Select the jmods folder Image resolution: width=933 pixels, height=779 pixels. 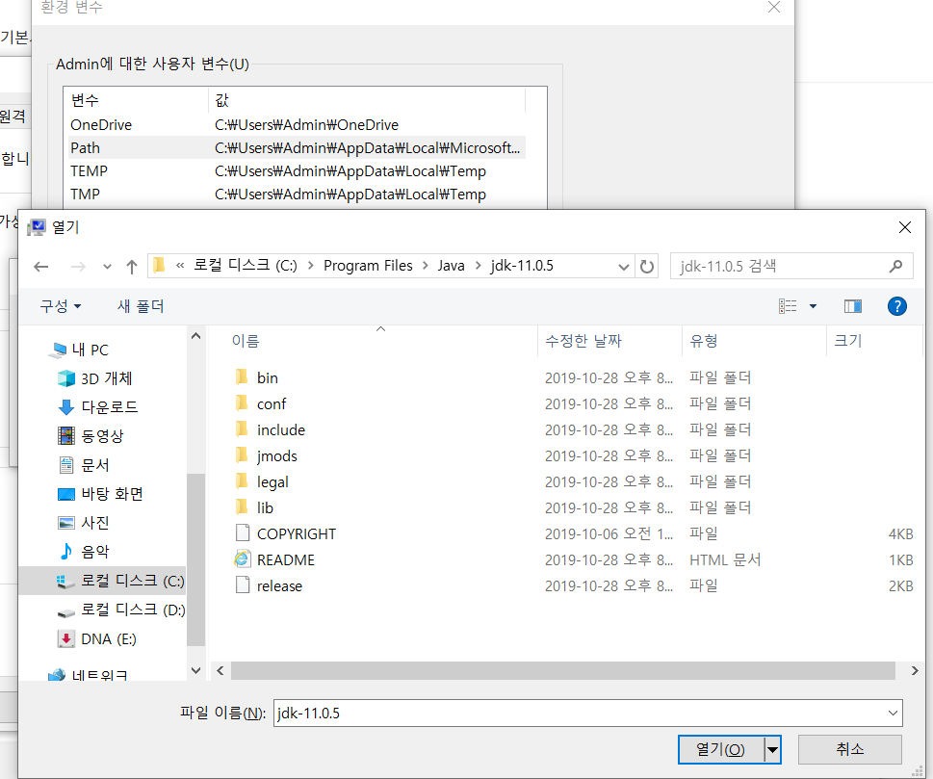coord(276,455)
